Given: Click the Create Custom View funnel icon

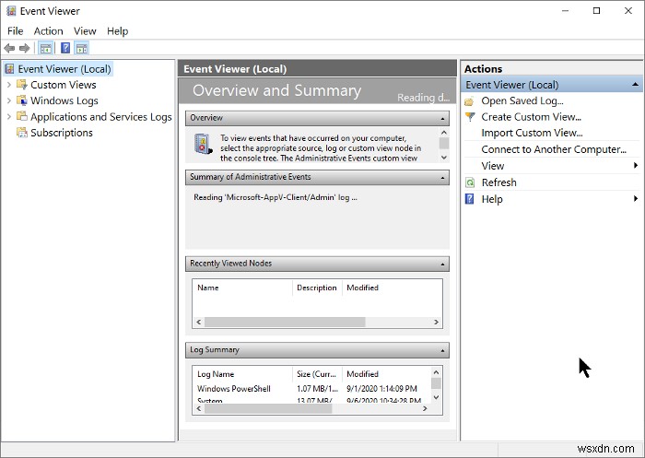Looking at the screenshot, I should [x=470, y=117].
